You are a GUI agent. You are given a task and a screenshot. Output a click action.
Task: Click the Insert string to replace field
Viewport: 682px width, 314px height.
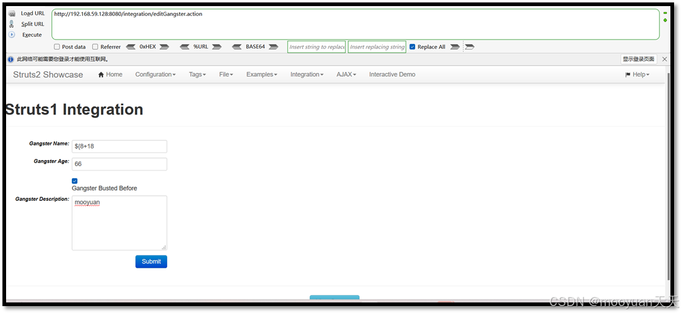(x=317, y=47)
